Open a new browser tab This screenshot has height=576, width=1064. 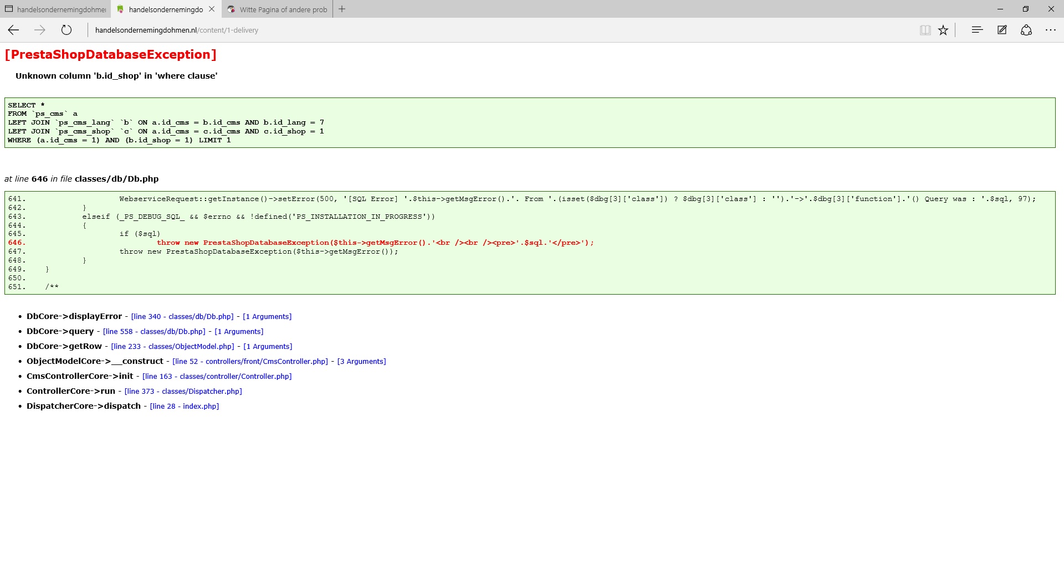coord(342,9)
